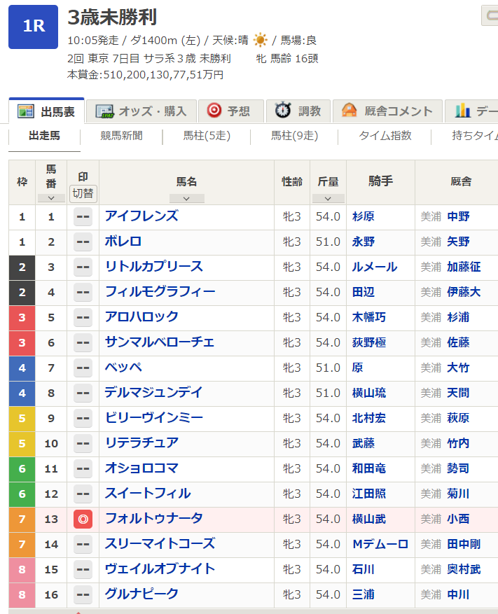Viewport: 498px width, 614px height.
Task: Open trainer page for 加藤征
Action: (x=464, y=267)
